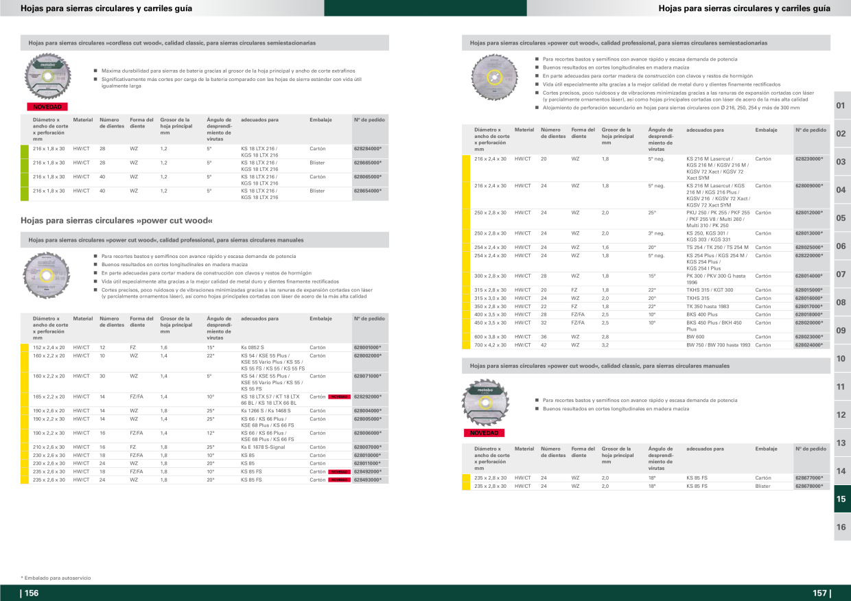Select order number 628284000*

(368, 148)
